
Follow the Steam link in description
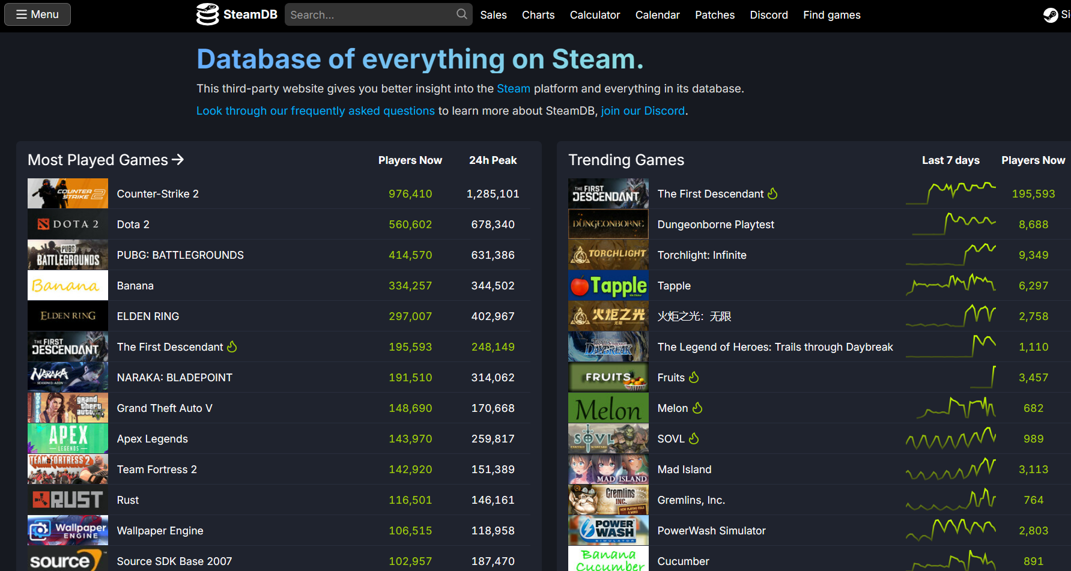(513, 89)
